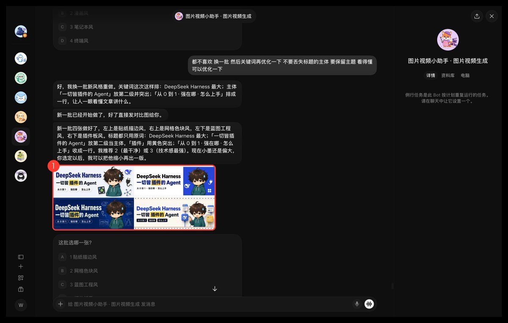Click the fox bot avatar in details panel
508x323 pixels.
click(x=448, y=40)
